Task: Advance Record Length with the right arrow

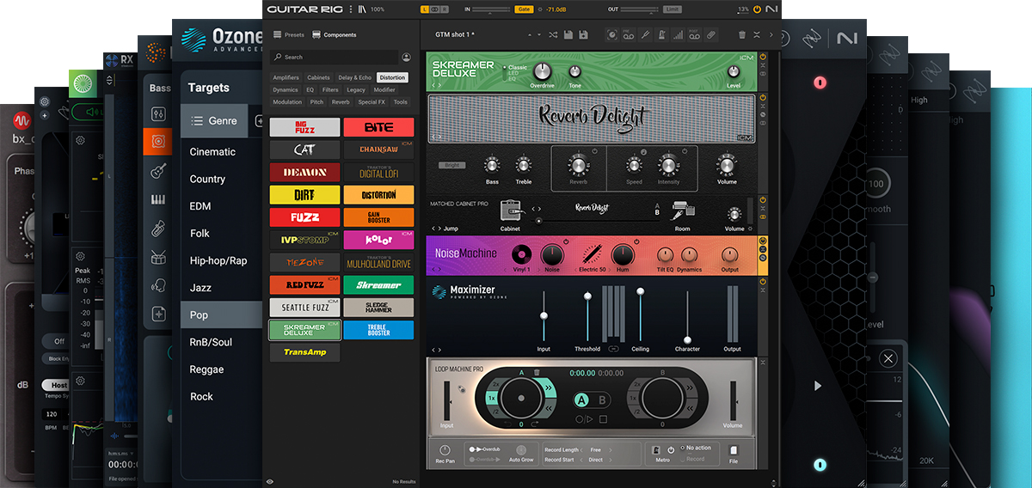Action: (610, 450)
